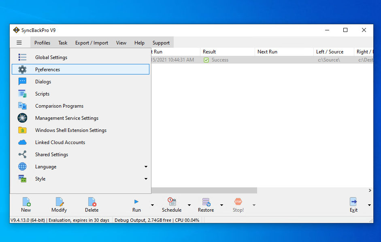Open the hamburger main menu button
The height and width of the screenshot is (242, 381).
(x=19, y=43)
